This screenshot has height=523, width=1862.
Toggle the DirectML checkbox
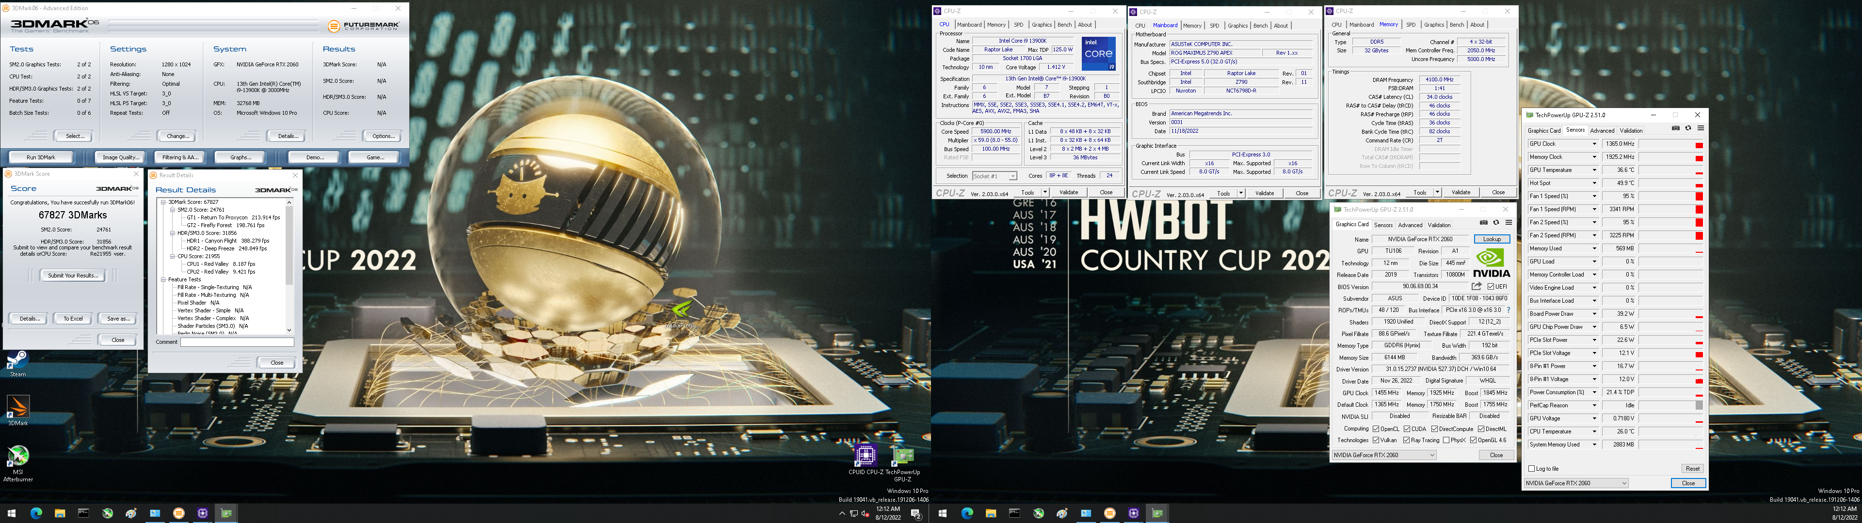1482,429
